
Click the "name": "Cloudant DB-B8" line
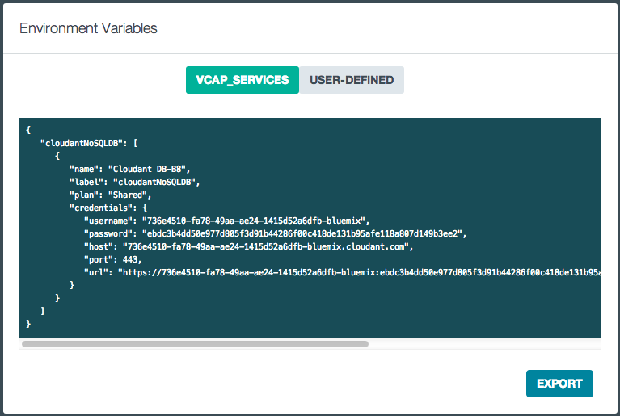pos(129,169)
